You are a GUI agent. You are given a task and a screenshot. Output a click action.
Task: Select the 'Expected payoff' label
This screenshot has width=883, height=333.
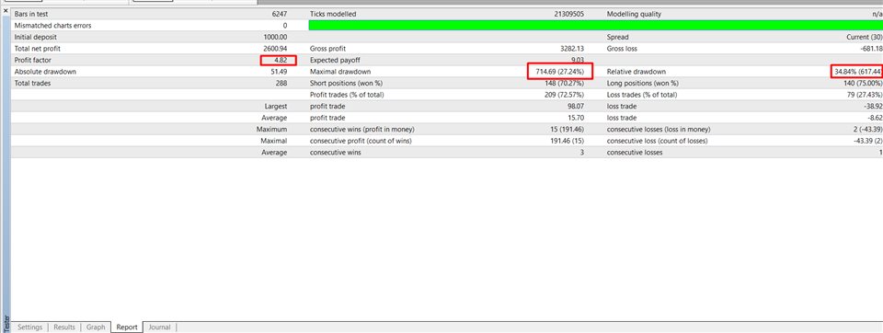336,61
